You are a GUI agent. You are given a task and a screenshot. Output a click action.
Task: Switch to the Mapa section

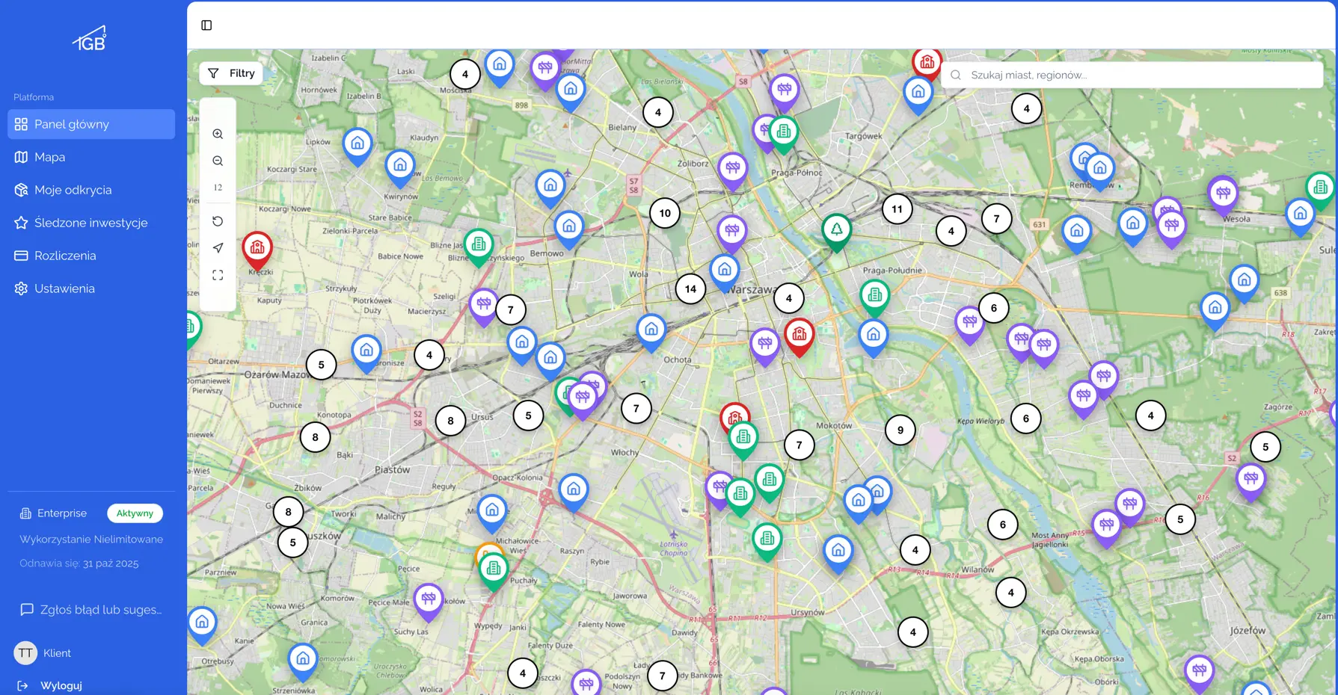(50, 157)
